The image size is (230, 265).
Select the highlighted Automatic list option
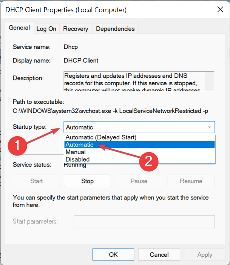click(80, 145)
